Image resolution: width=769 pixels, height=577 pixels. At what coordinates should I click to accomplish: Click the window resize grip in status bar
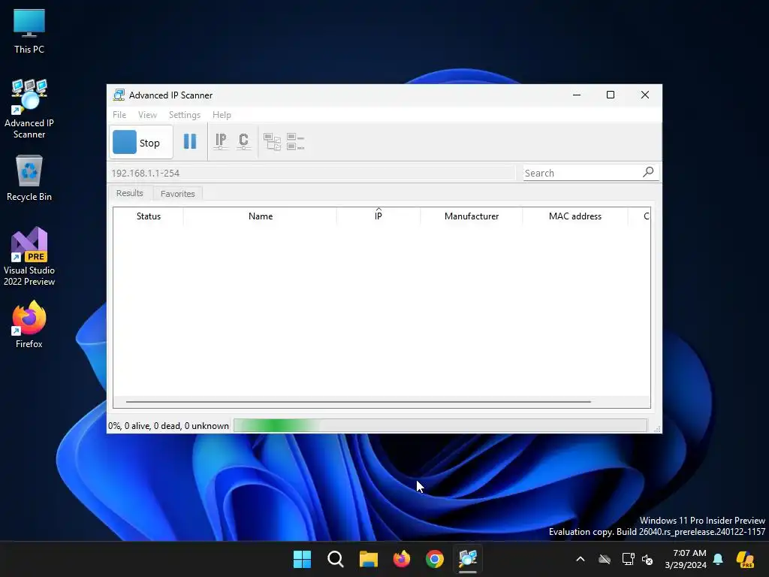657,428
